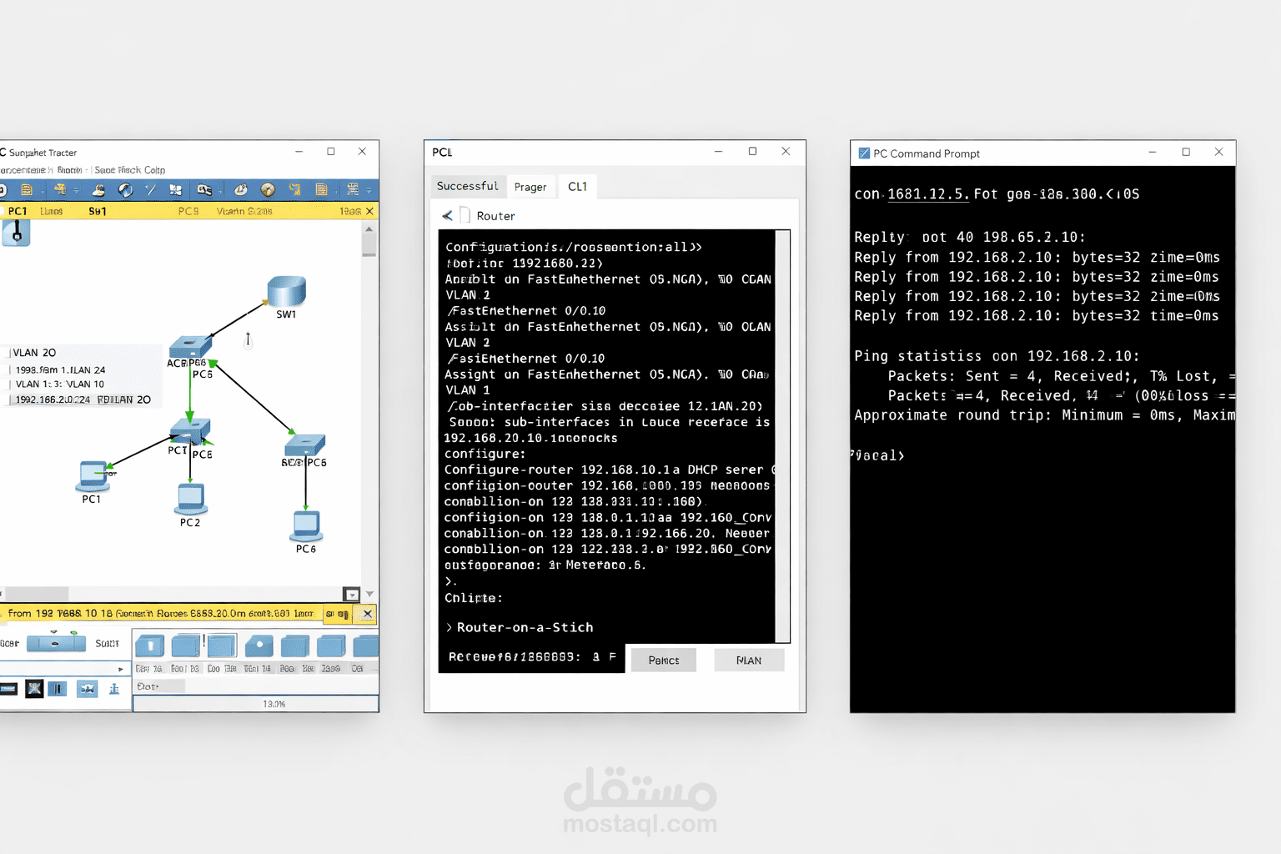Click the white puzzle-piece icon in the toolbar
Viewport: 1281px width, 854px height.
(175, 190)
